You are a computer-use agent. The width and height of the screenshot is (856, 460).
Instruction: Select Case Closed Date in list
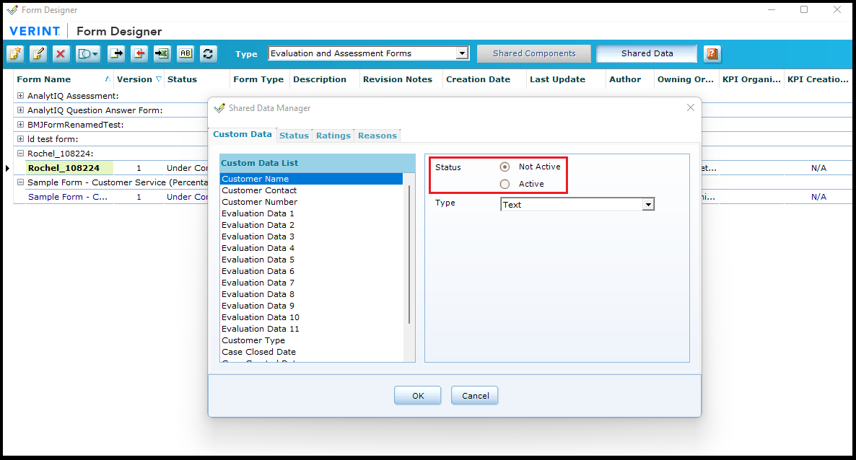point(311,352)
